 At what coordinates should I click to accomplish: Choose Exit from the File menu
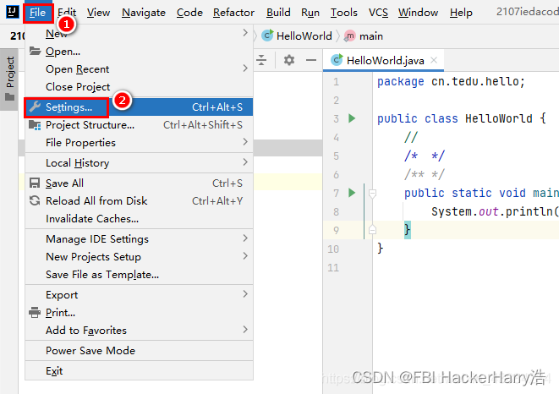tap(139, 371)
